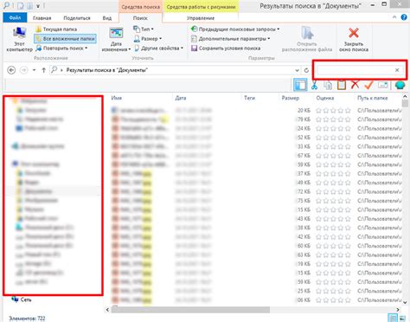Click the Copy toolbar icon
Image resolution: width=410 pixels, height=322 pixels.
[x=328, y=85]
